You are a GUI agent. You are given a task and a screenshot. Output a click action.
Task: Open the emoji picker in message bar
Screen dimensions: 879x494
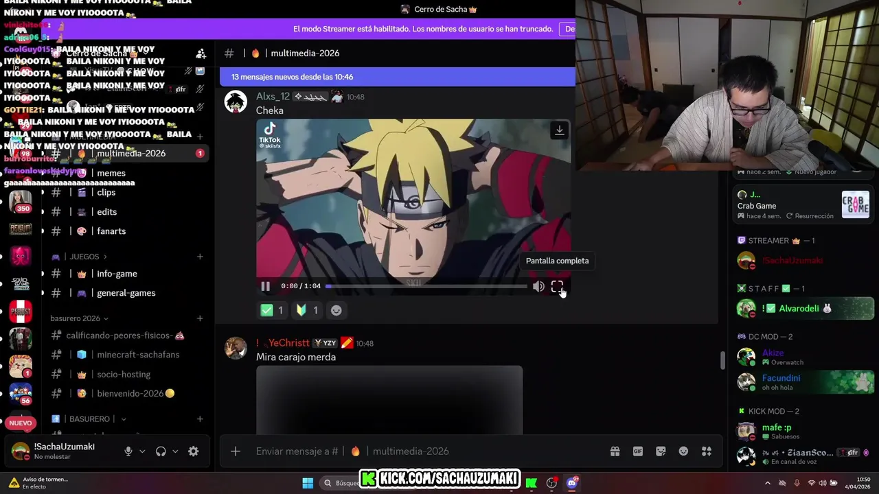[x=683, y=451]
